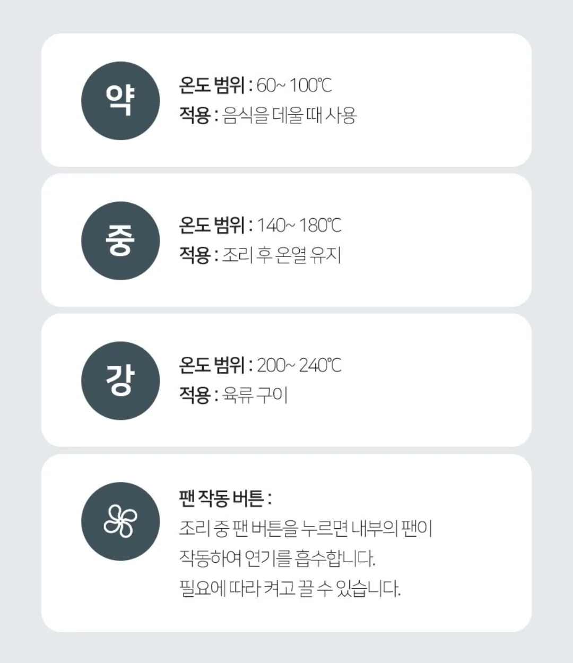Click the 적용 label in the 중 card
Screen dimensions: 573x663
tap(195, 255)
